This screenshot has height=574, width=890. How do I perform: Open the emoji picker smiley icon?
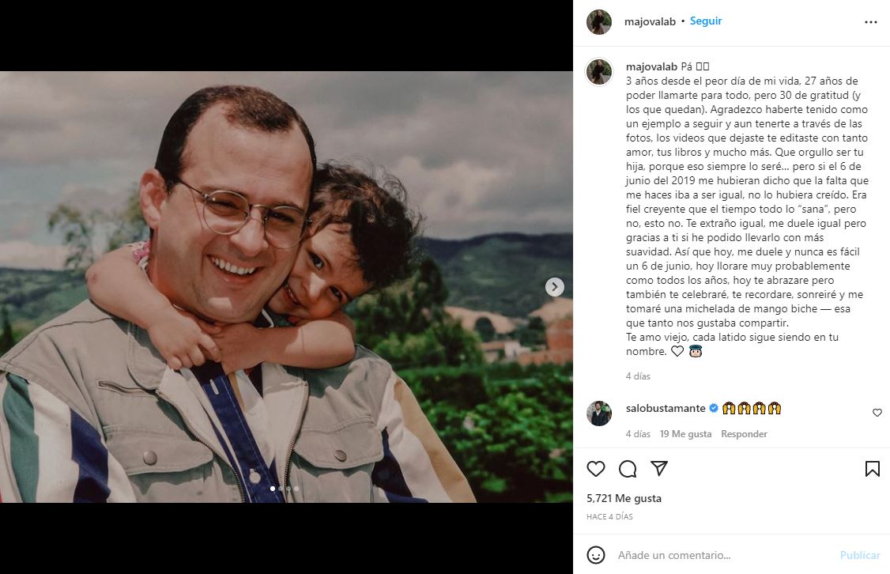tap(596, 555)
